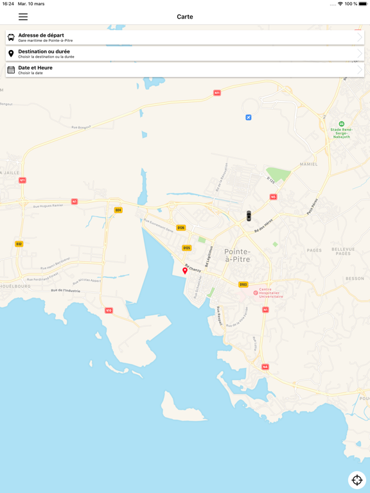Tap the D24 road shield
Image resolution: width=370 pixels, height=493 pixels.
118,210
